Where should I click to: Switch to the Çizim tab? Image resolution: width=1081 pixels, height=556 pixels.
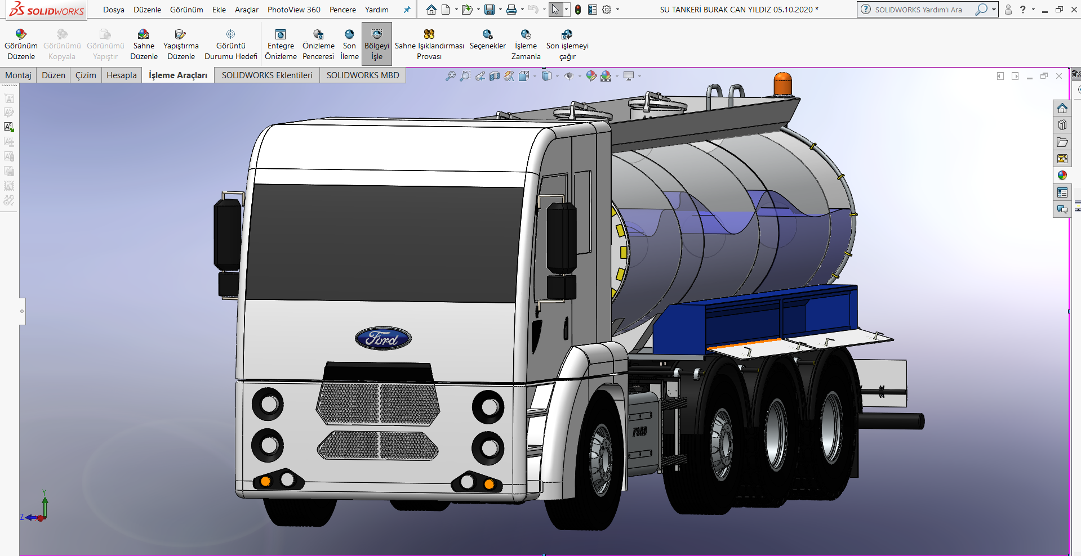86,75
